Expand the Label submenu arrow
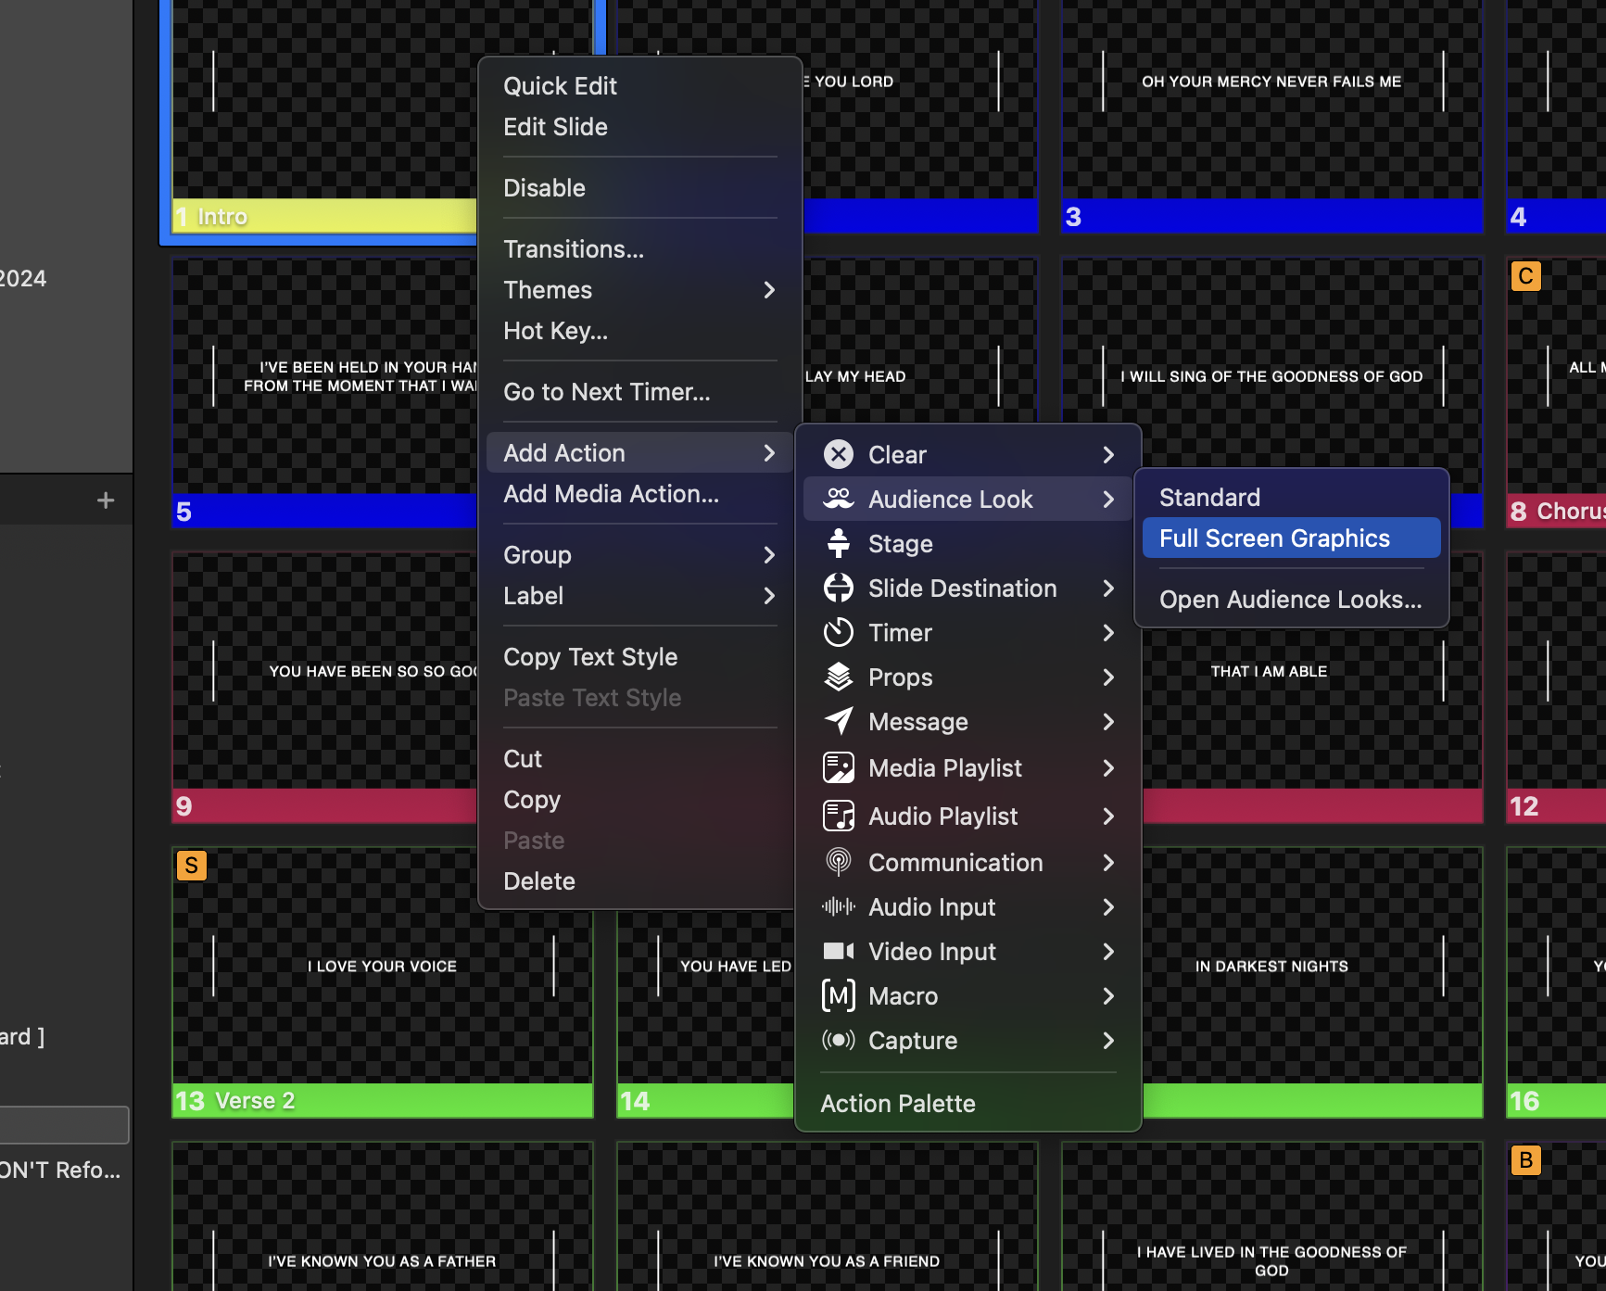The width and height of the screenshot is (1606, 1291). (769, 596)
